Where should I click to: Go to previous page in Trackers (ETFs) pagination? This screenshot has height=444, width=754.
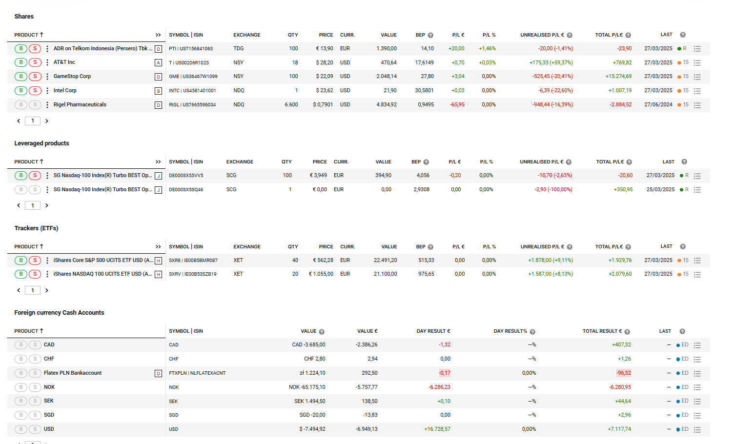19,291
